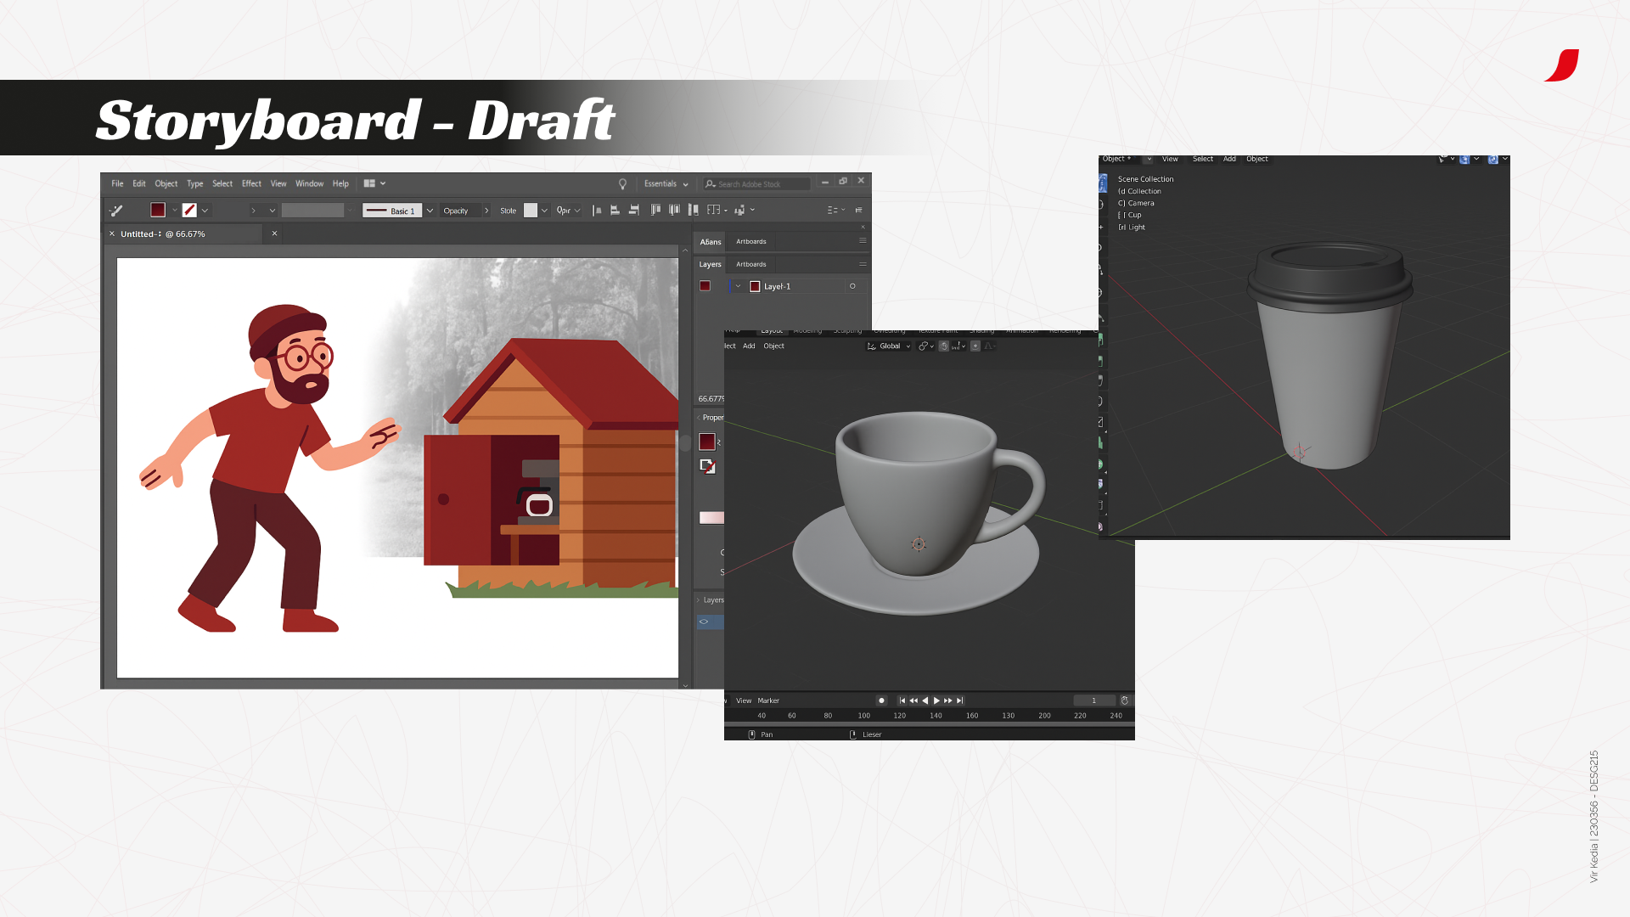Viewport: 1630px width, 917px height.
Task: Open the Edit menu in Illustrator
Action: coord(139,183)
